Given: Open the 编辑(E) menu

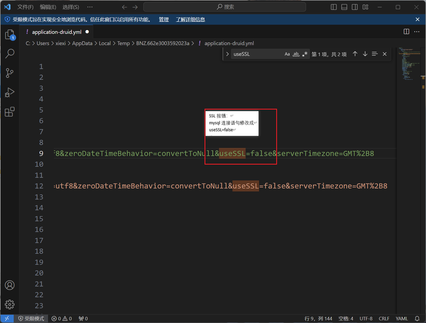Looking at the screenshot, I should click(48, 7).
